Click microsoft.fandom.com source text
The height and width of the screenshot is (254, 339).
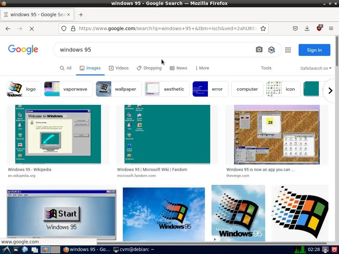pos(136,176)
